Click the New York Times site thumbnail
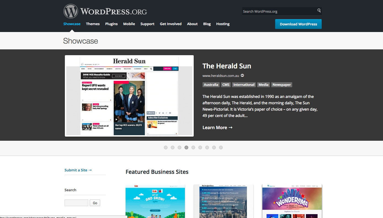 coord(224,201)
